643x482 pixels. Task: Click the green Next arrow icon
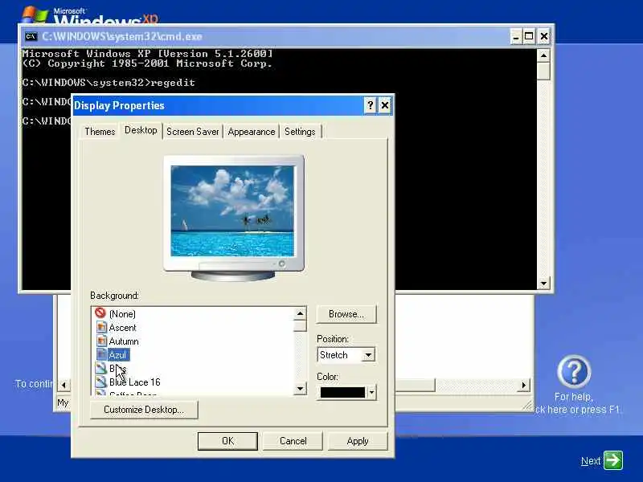click(613, 460)
